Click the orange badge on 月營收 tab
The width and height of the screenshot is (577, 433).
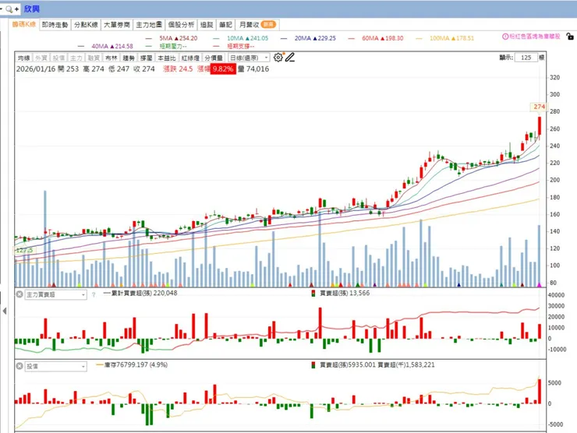pyautogui.click(x=268, y=24)
